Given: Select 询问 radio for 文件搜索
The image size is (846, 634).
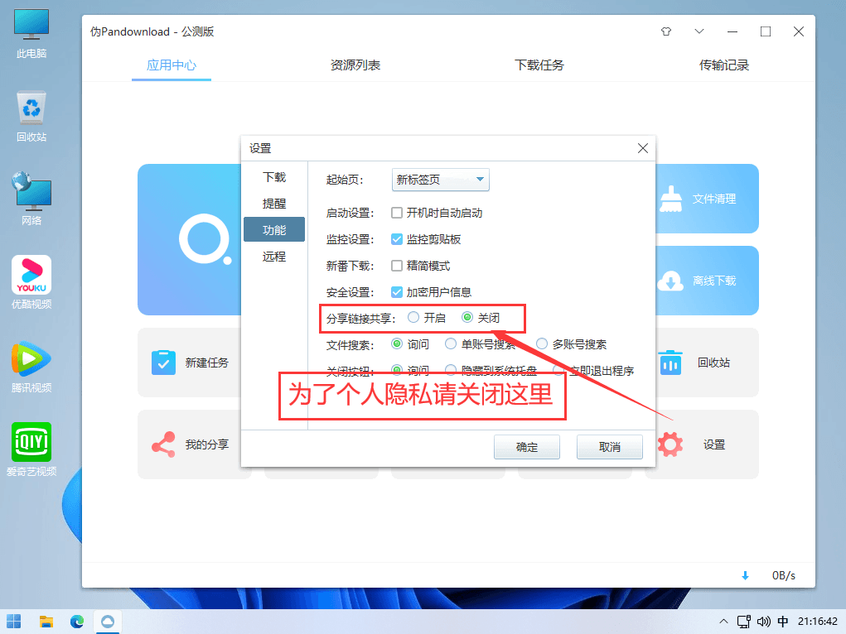Looking at the screenshot, I should point(397,344).
